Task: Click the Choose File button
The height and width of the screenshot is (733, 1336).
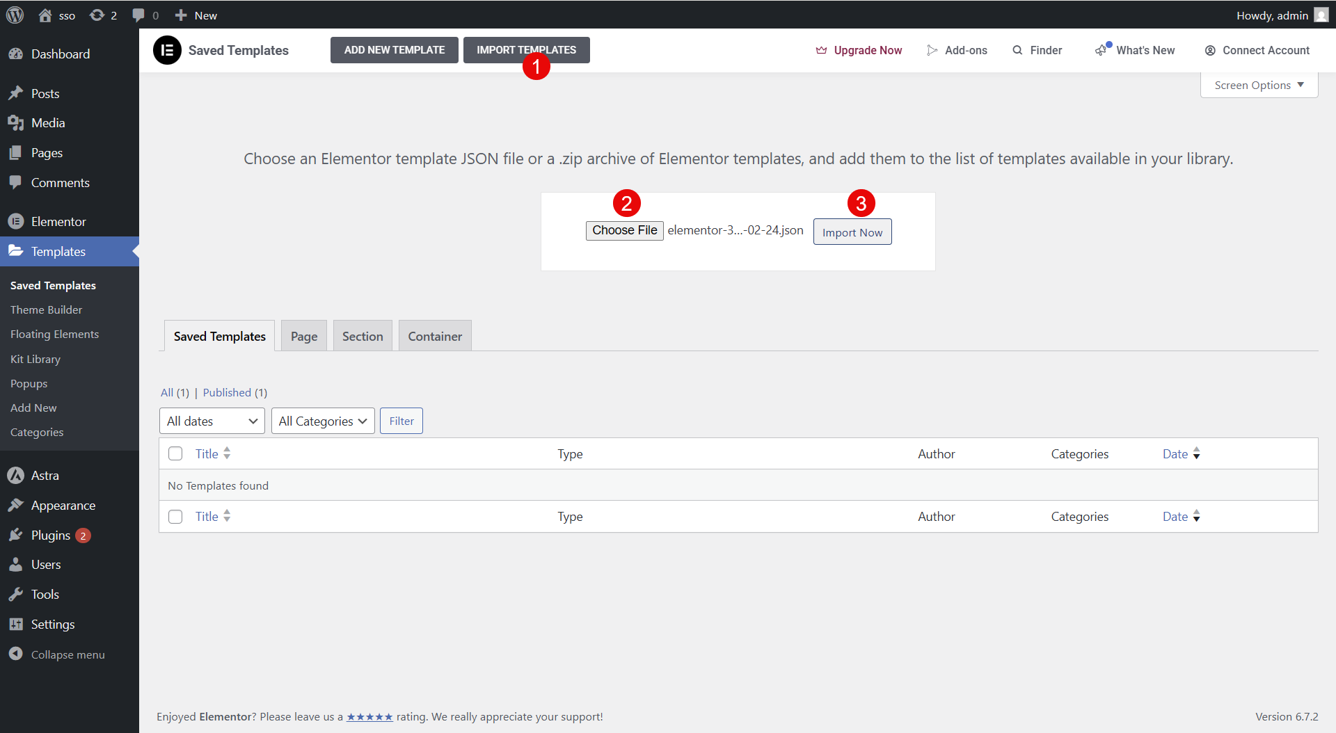Action: [x=624, y=230]
